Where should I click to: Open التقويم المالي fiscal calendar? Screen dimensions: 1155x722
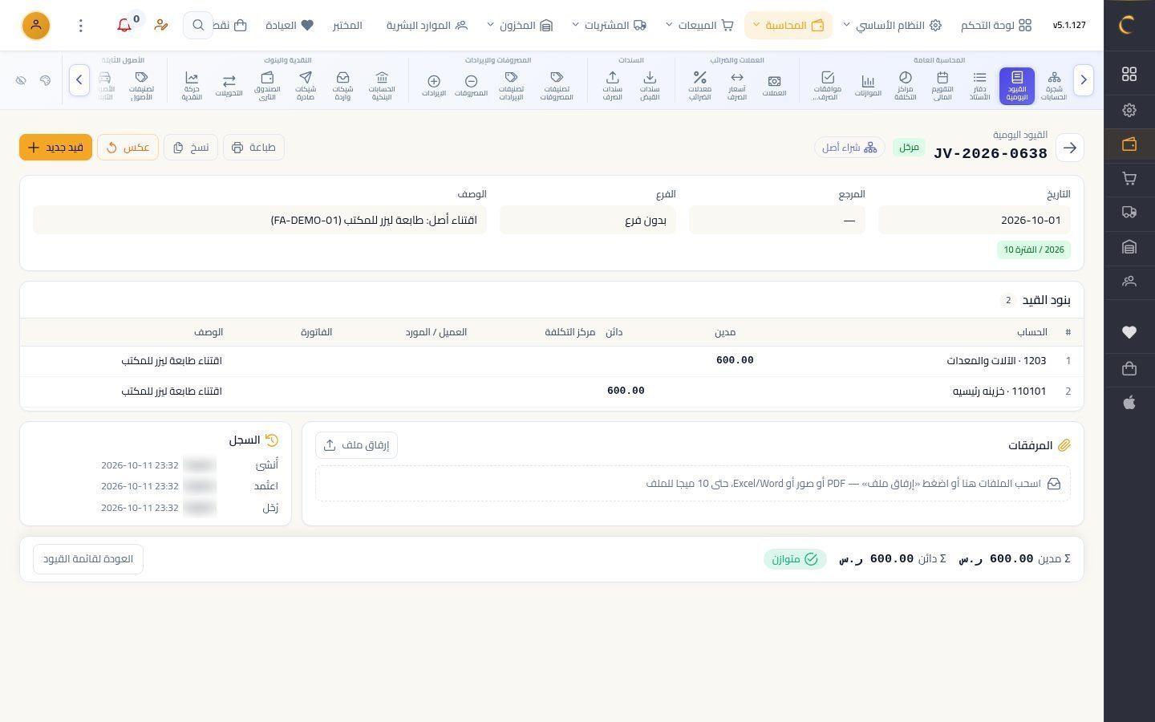pos(942,85)
